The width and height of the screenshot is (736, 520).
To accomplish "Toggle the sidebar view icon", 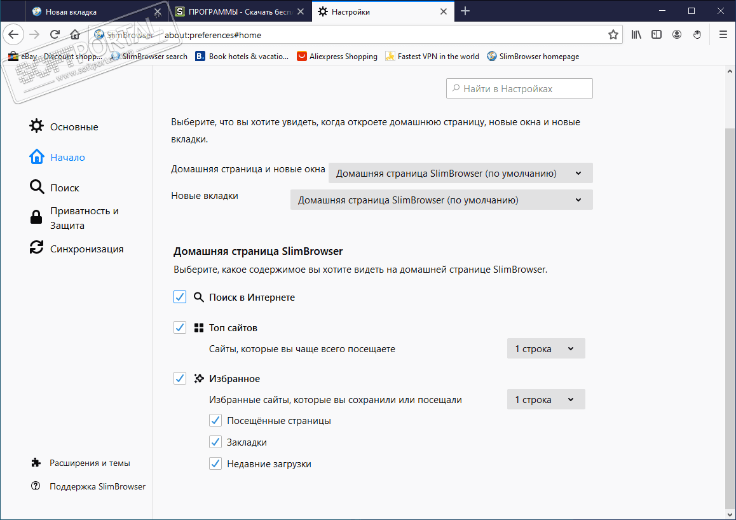I will pos(657,35).
